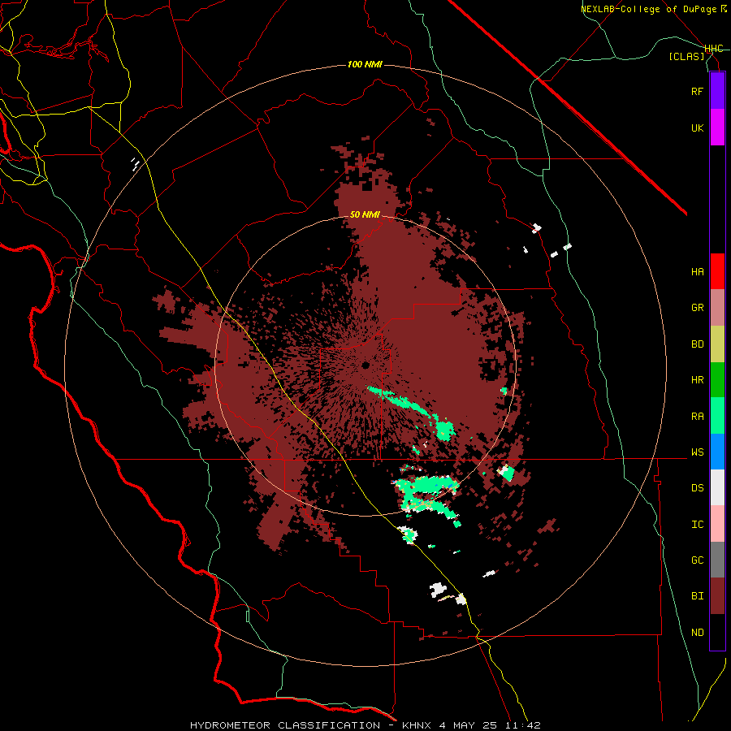Click the RF legend label
The image size is (731, 731).
(x=697, y=91)
